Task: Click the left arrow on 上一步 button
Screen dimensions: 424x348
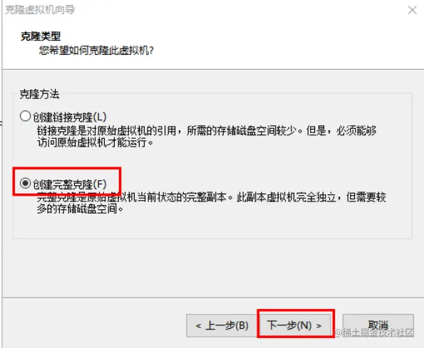Action: [x=199, y=326]
